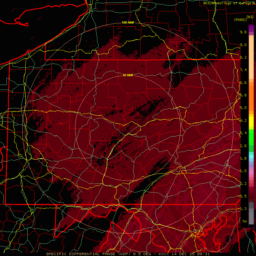This screenshot has height=256, width=256.
Task: Click the 14 DEC 25 09:31 timestamp
Action: pyautogui.click(x=191, y=254)
